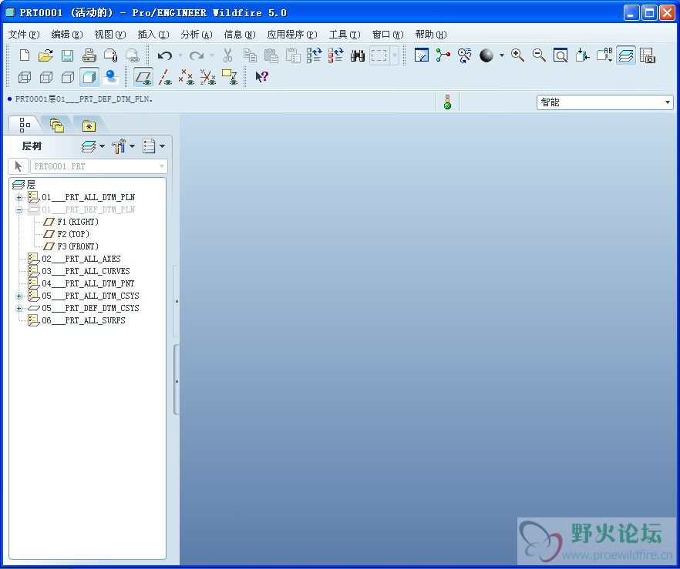Screen dimensions: 680x569
Task: Create a new file with the New icon
Action: point(25,55)
